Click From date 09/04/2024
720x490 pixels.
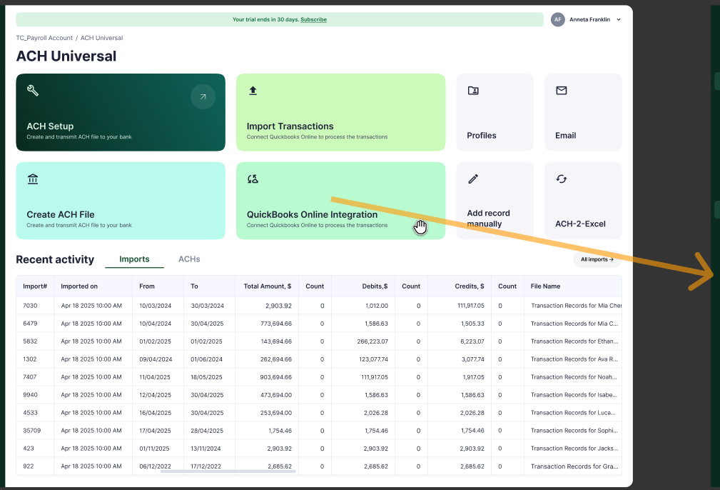click(156, 359)
